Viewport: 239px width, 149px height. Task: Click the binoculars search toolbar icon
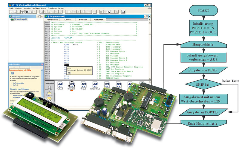(27, 12)
